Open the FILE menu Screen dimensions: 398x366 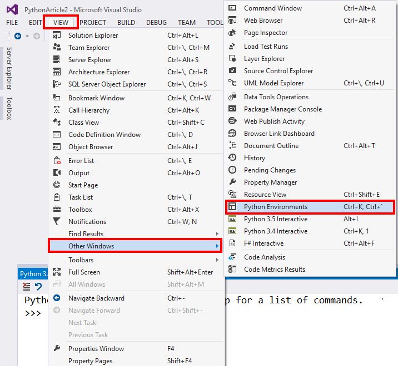coord(12,23)
